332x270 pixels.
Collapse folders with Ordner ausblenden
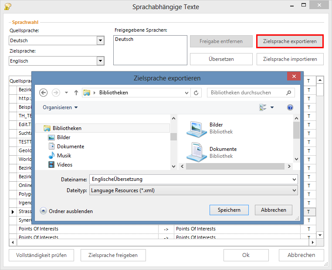[66, 211]
